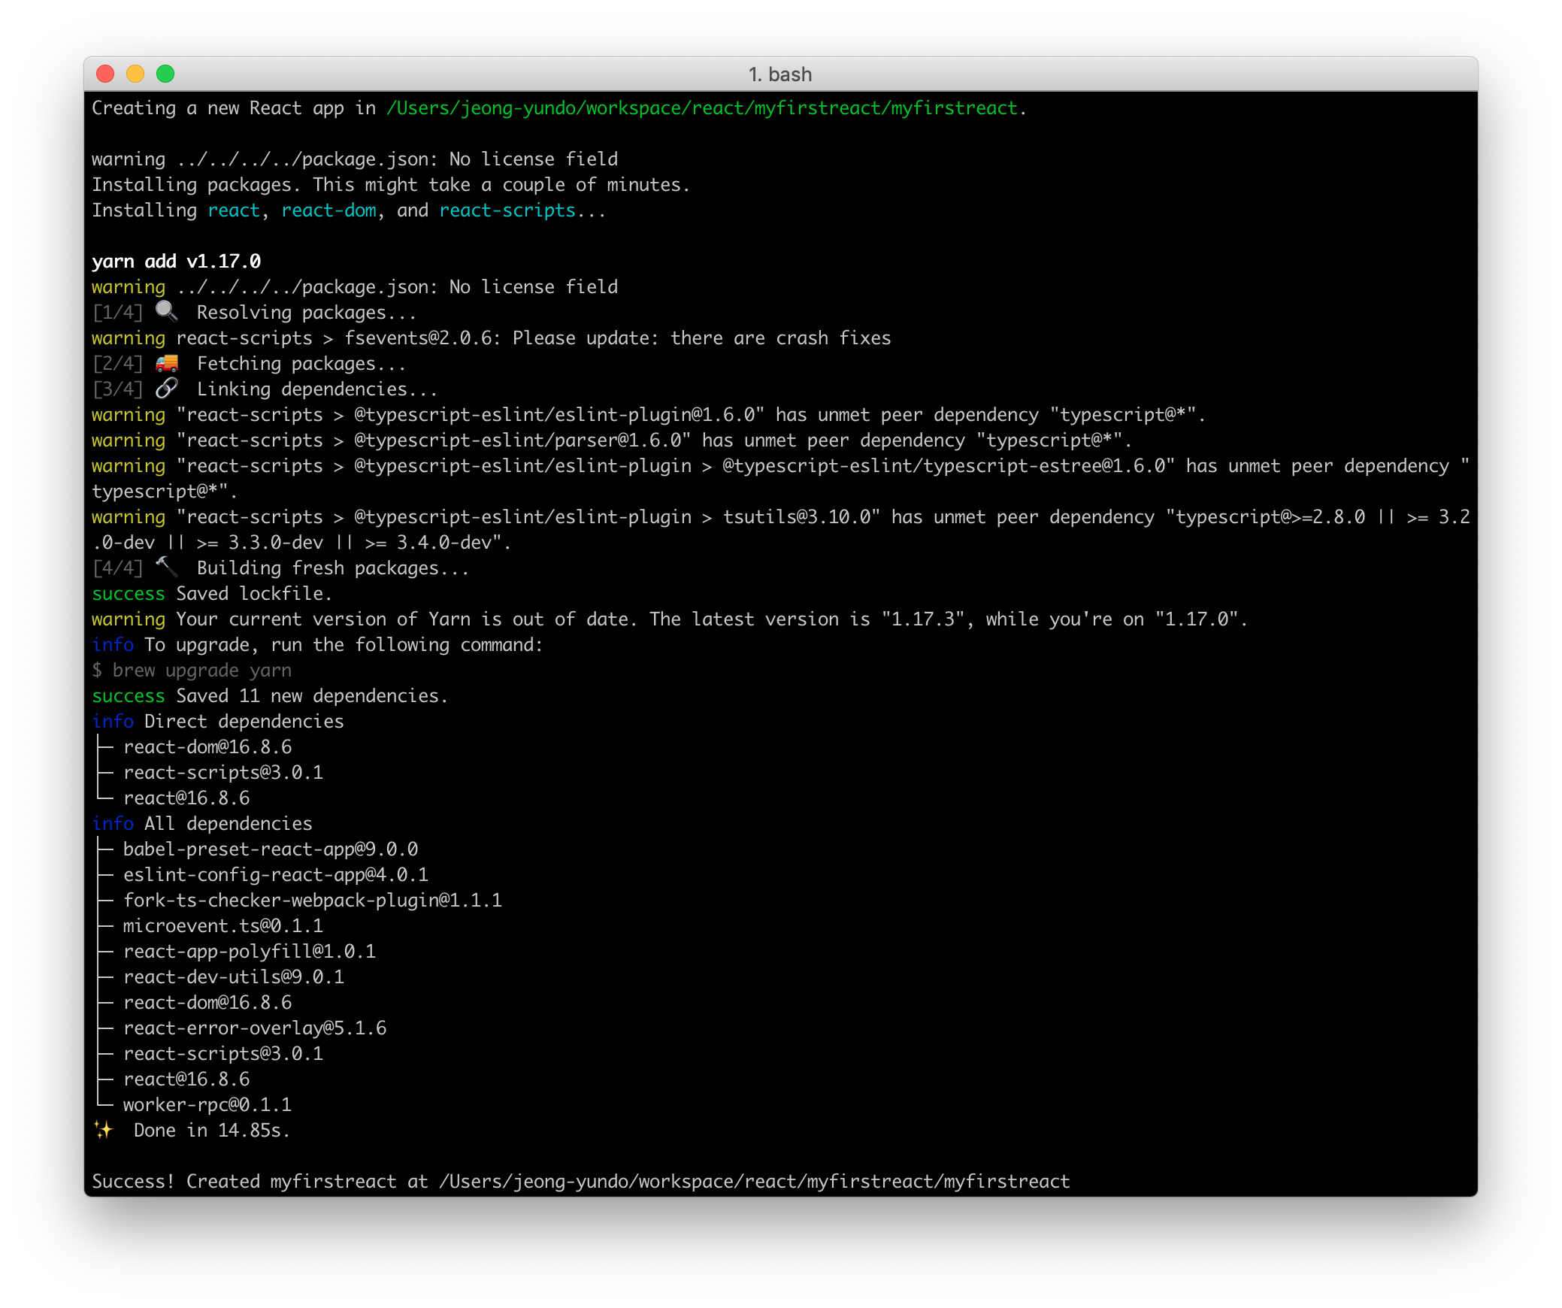Click the cyan 'react-dom' word in Installing line
The width and height of the screenshot is (1562, 1308).
coord(329,210)
